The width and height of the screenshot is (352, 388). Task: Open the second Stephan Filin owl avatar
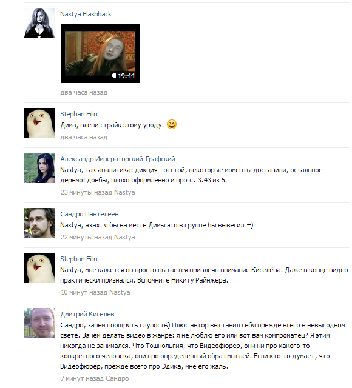coord(39,268)
